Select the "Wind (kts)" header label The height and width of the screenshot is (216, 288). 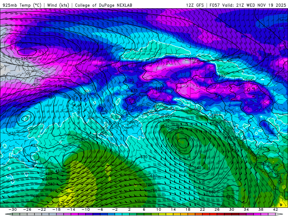[58, 5]
